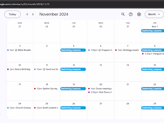Image resolution: width=164 pixels, height=123 pixels.
Task: Open the 11am Zoom meeting event
Action: [x=100, y=89]
